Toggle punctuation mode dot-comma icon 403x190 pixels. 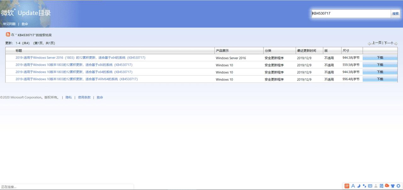(x=364, y=186)
